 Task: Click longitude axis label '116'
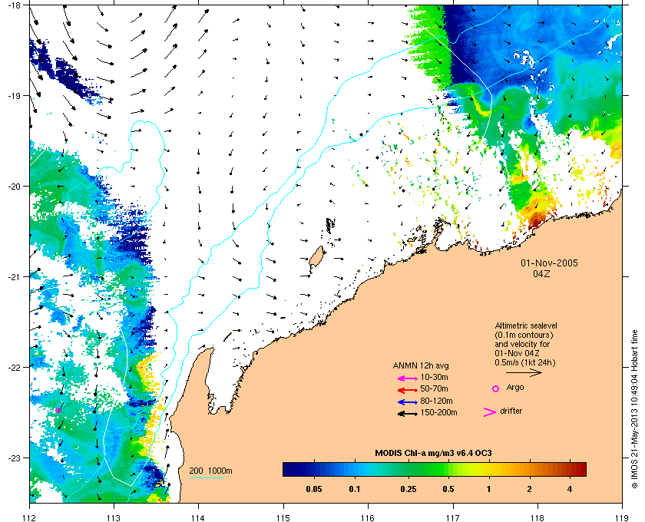pyautogui.click(x=368, y=517)
